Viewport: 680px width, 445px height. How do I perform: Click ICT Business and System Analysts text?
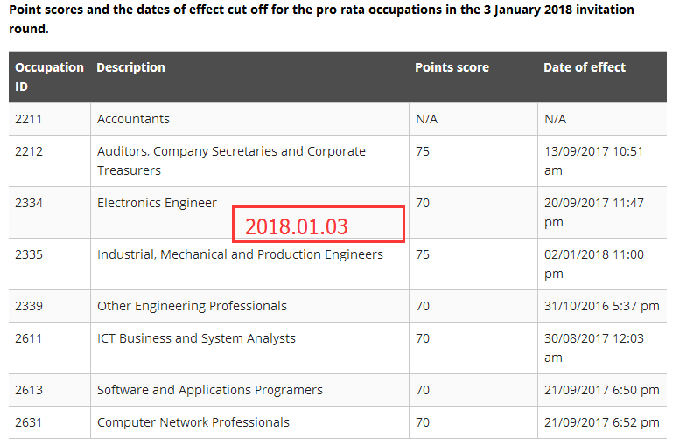pyautogui.click(x=196, y=338)
